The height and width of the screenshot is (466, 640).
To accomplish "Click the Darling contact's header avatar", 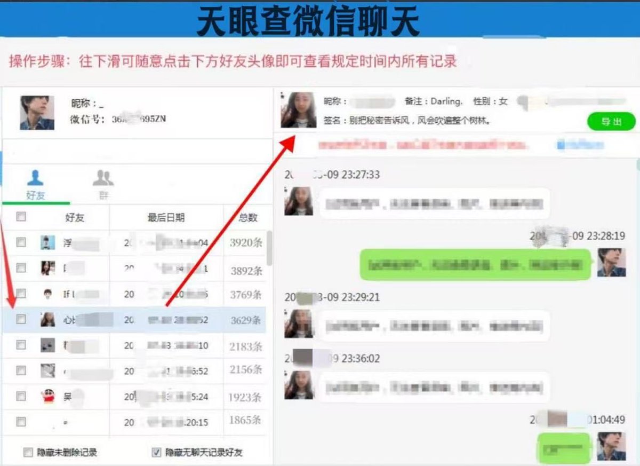I will pos(298,110).
